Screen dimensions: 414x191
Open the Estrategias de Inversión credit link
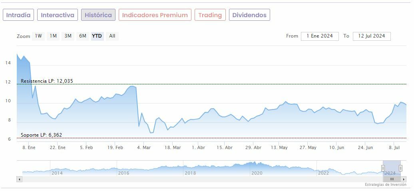pos(385,185)
